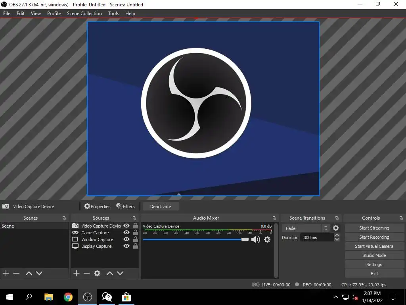Click Start Streaming button
This screenshot has width=406, height=305.
point(374,228)
